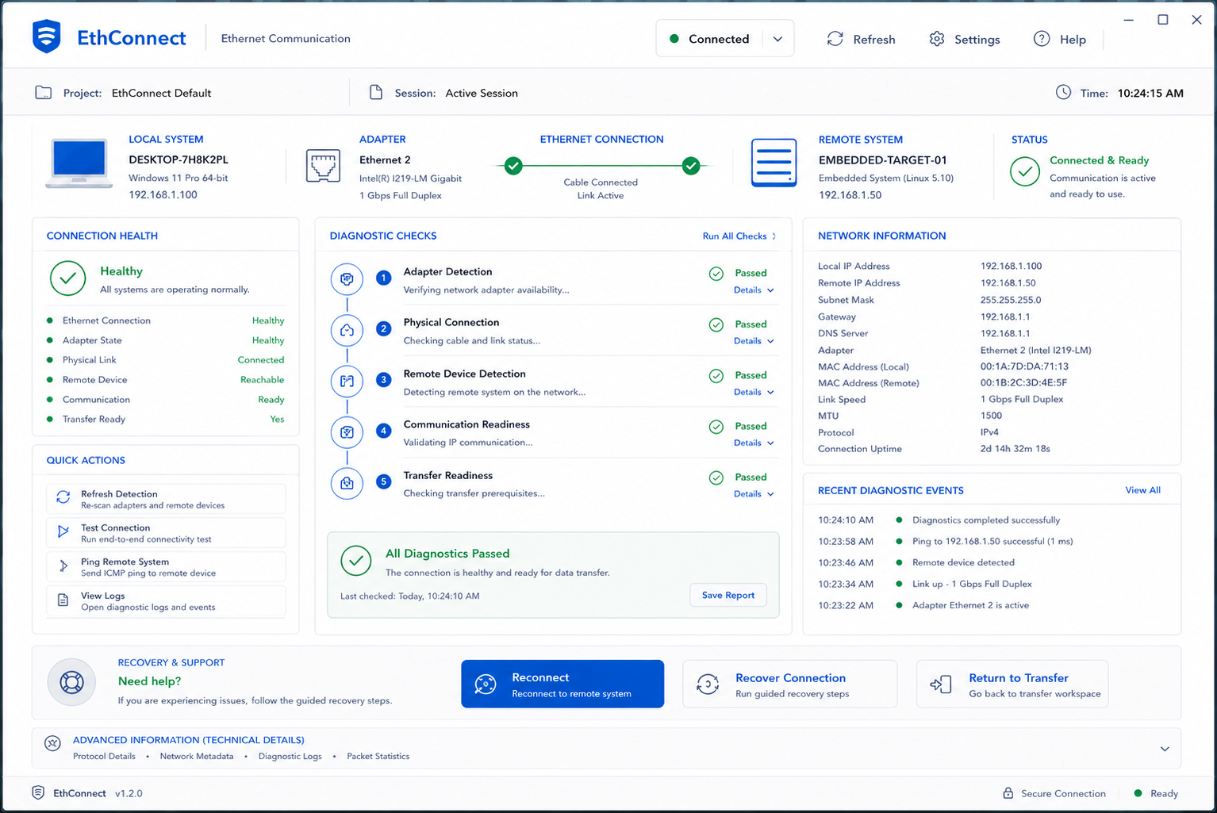
Task: Click the Ready status in bottom status bar
Action: pyautogui.click(x=1156, y=793)
